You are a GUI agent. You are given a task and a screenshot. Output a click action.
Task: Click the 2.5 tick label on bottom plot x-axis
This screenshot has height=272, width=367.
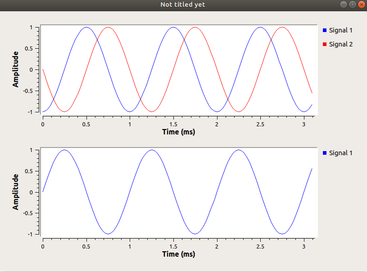pos(260,247)
